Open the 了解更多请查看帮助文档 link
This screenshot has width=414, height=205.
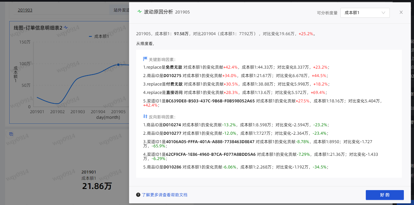[x=165, y=195]
